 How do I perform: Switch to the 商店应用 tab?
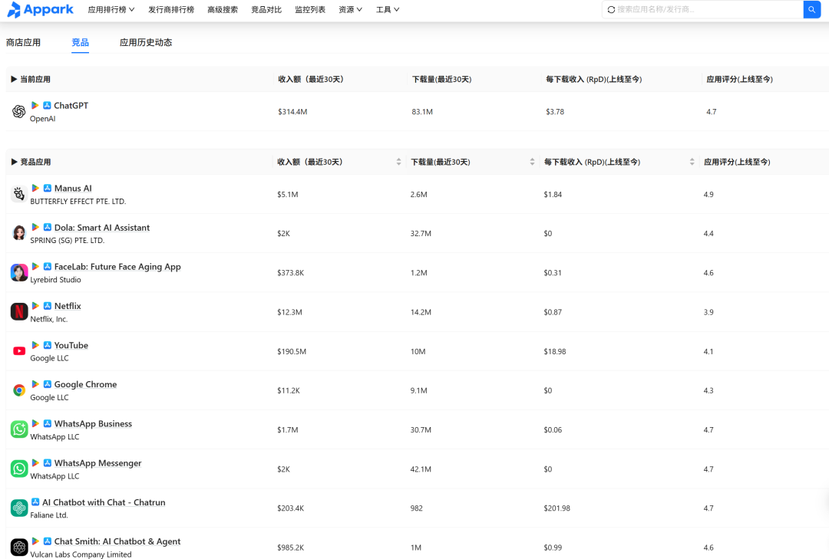pyautogui.click(x=23, y=42)
